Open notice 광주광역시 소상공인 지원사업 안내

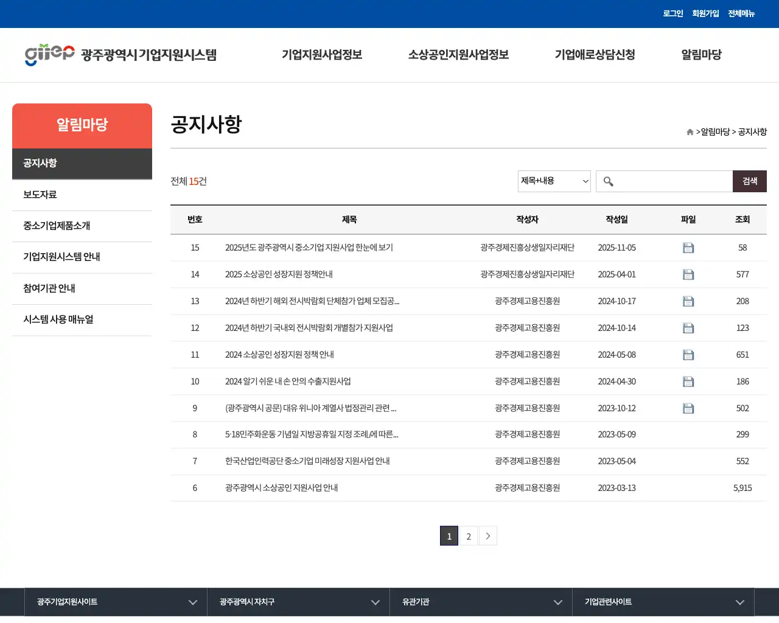point(281,488)
